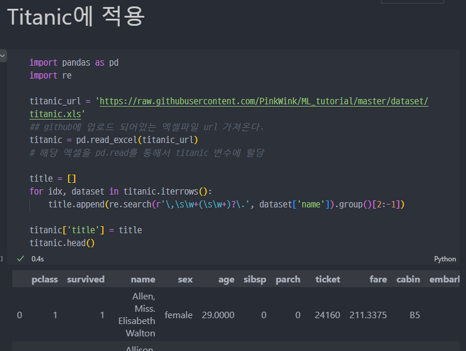The width and height of the screenshot is (466, 351).
Task: Click the age value 29.0000
Action: 218,315
